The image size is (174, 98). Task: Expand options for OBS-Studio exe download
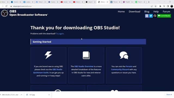pos(21,95)
